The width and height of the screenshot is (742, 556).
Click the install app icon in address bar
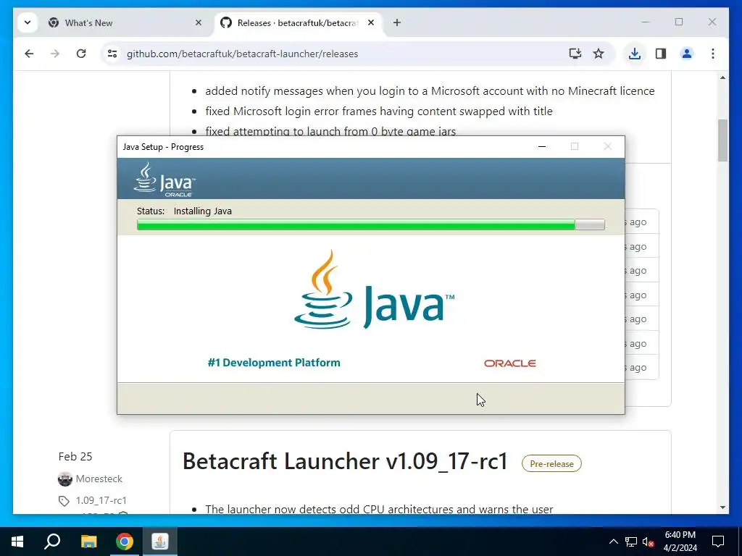575,54
